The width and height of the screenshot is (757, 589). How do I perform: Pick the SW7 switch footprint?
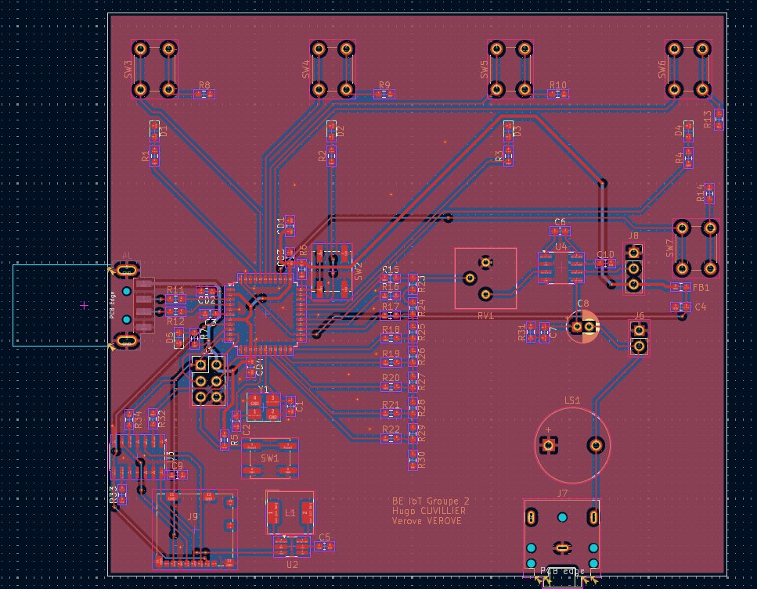tap(696, 247)
